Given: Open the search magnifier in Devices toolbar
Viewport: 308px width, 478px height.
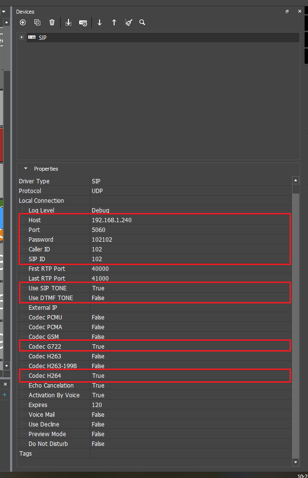Looking at the screenshot, I should click(x=142, y=22).
